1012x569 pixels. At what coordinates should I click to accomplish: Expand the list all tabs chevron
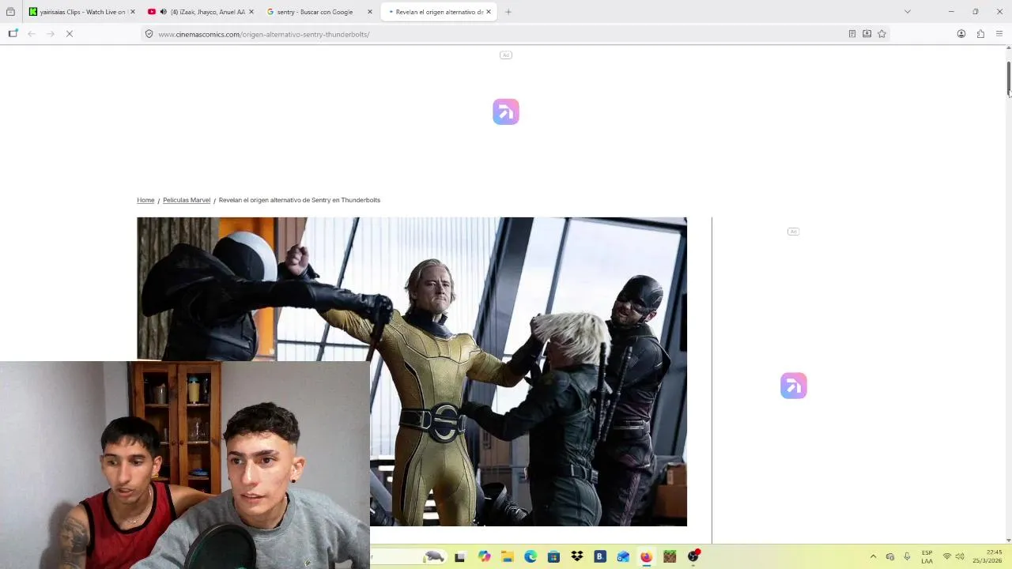point(907,12)
